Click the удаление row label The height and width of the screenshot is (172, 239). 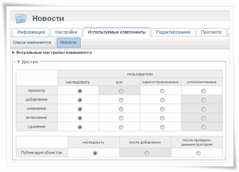click(37, 126)
